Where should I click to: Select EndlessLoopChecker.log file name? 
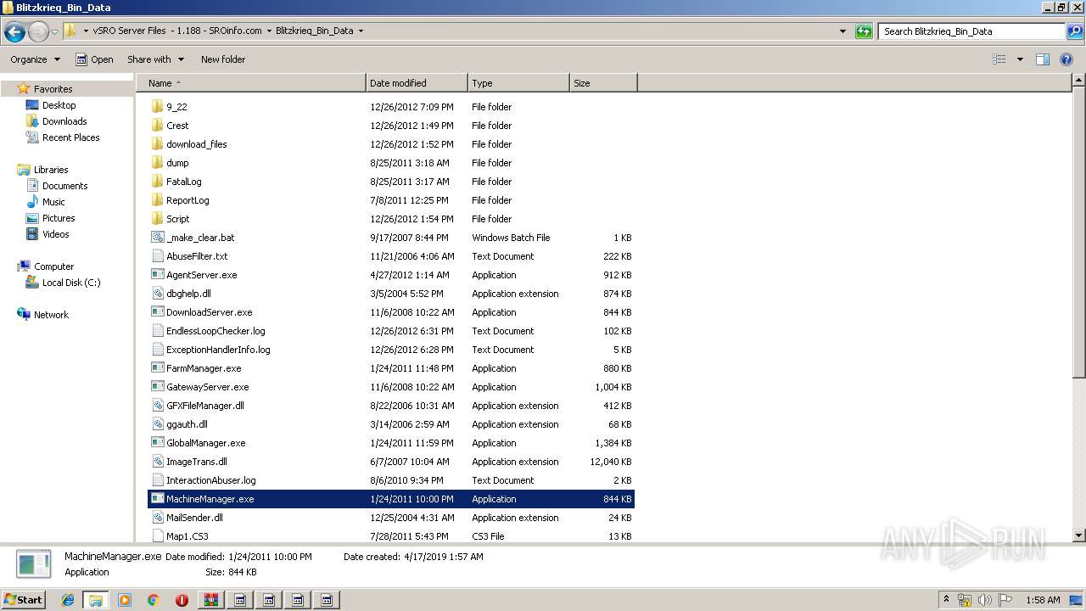pyautogui.click(x=216, y=331)
